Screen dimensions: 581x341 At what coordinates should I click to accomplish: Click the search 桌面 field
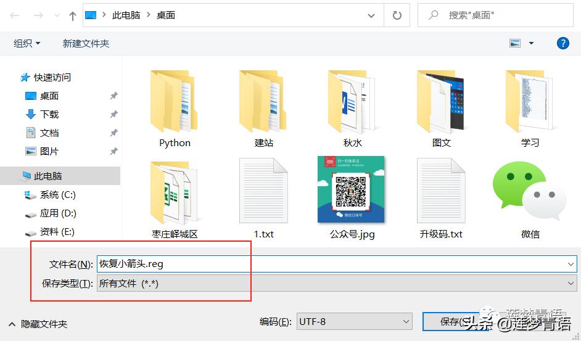(495, 15)
